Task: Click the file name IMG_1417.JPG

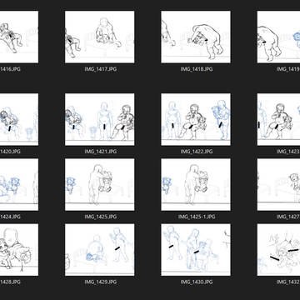Action: click(x=101, y=69)
